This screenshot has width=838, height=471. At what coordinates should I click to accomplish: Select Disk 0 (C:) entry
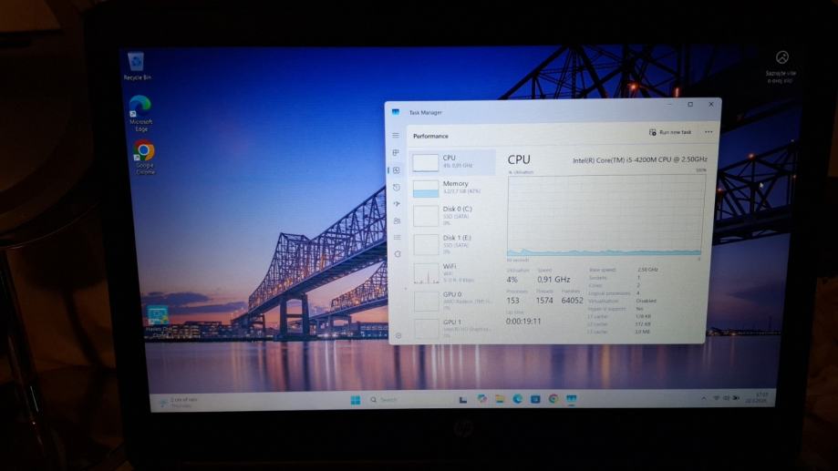(x=452, y=215)
